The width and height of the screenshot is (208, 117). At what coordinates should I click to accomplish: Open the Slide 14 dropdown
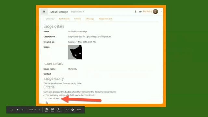35,110
